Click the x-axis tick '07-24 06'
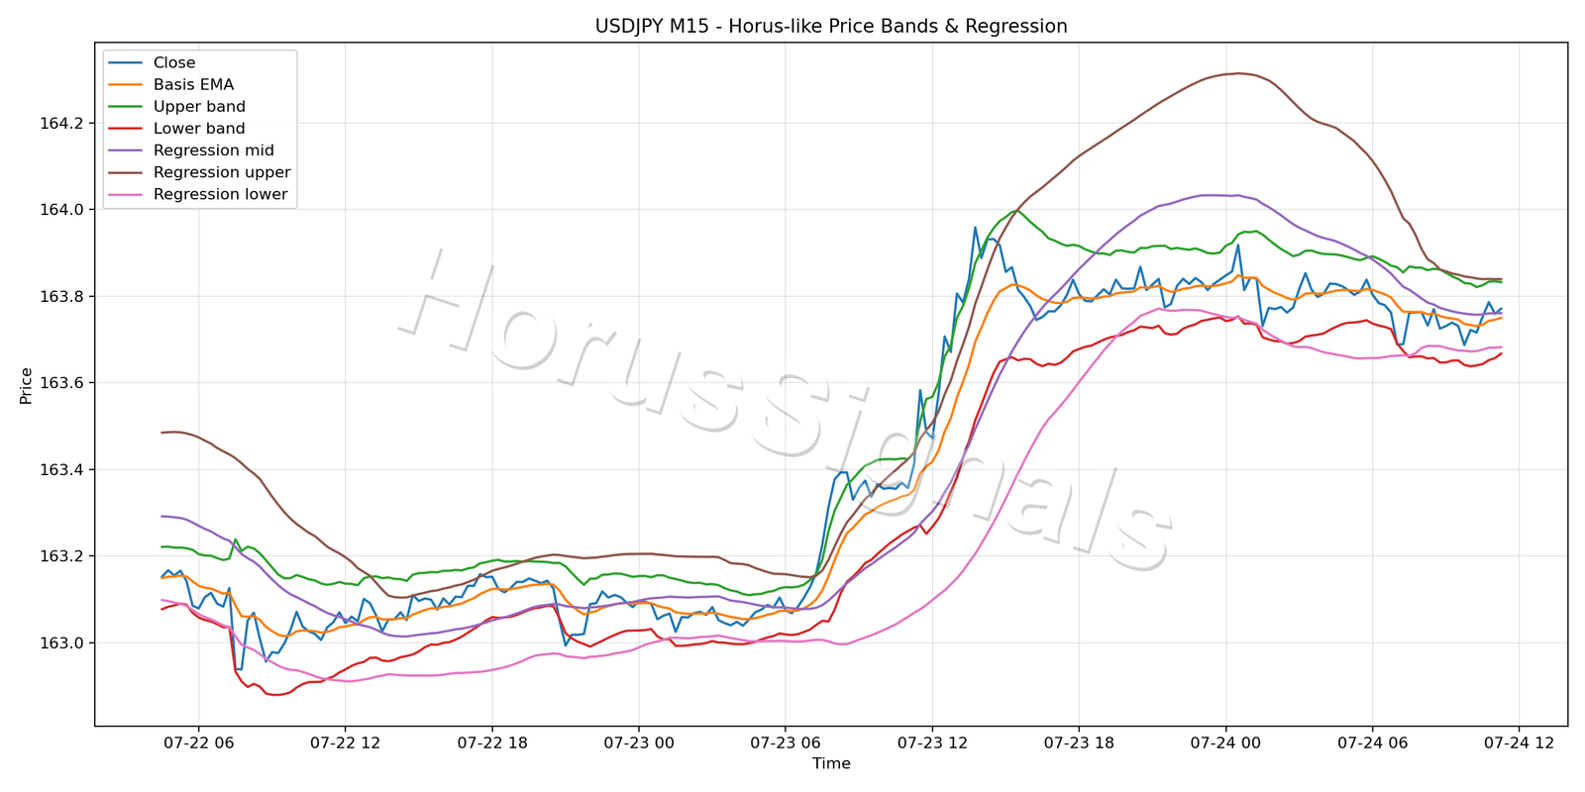Screen dimensions: 1585x792 (1372, 742)
